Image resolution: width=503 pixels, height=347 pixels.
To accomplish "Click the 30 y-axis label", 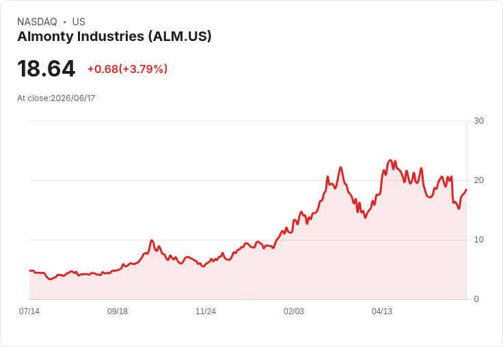I will [478, 121].
